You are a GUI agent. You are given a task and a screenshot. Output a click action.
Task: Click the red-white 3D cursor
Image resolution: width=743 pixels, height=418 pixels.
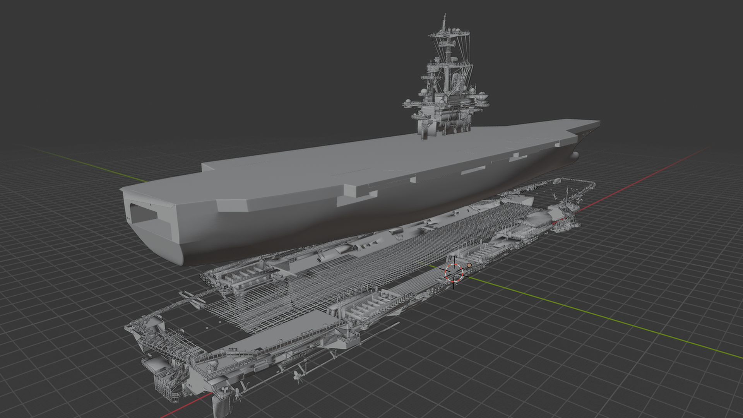pos(454,272)
